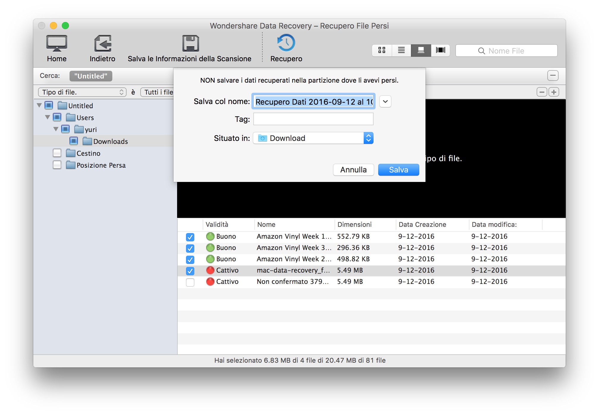
Task: Collapse the Users tree folder
Action: click(48, 117)
